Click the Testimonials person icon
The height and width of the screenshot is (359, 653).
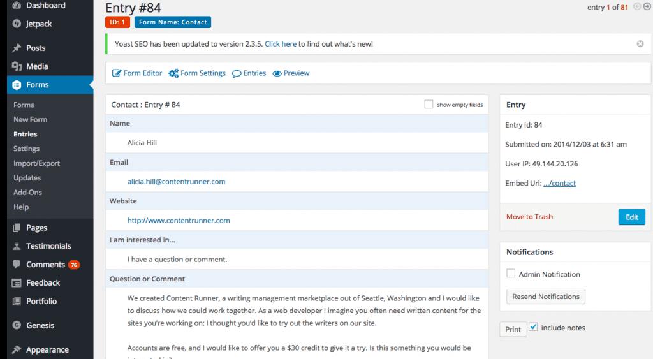(x=17, y=246)
